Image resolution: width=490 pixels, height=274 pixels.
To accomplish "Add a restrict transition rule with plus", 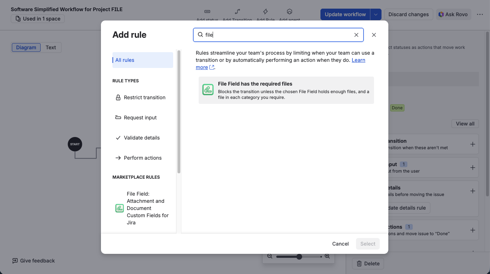I will [x=472, y=144].
